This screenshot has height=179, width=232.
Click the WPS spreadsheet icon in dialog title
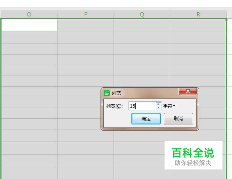tap(107, 93)
